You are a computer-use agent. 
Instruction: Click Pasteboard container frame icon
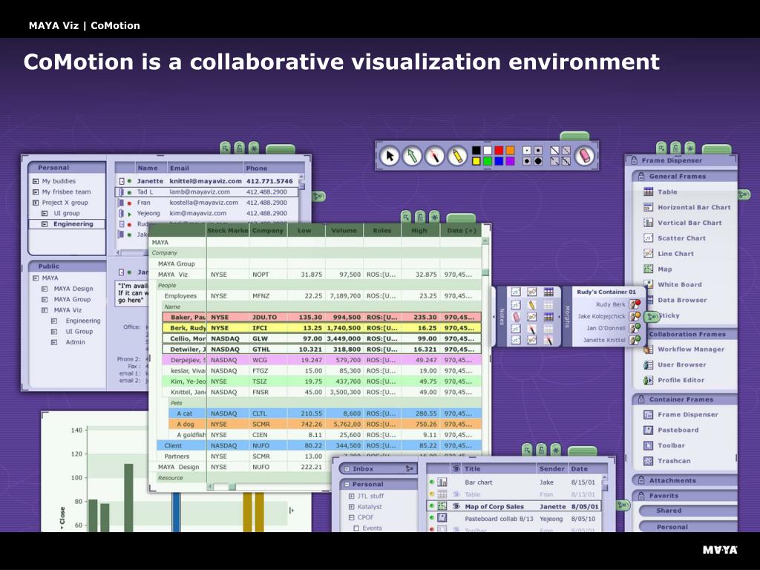pyautogui.click(x=648, y=430)
